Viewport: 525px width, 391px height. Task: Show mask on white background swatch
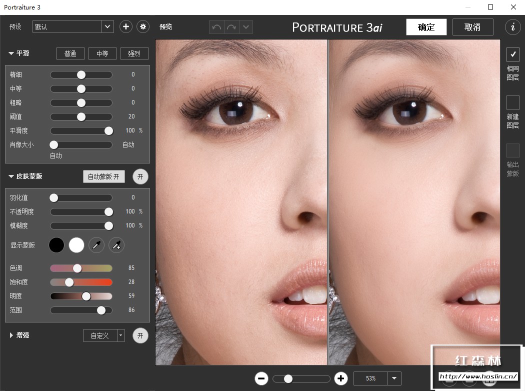pyautogui.click(x=76, y=245)
